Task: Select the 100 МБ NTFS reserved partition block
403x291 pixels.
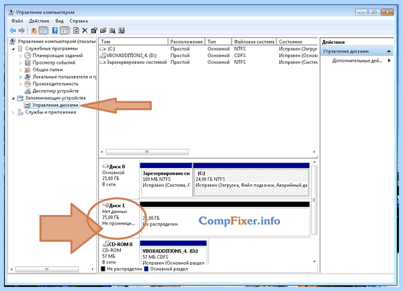Action: click(166, 179)
